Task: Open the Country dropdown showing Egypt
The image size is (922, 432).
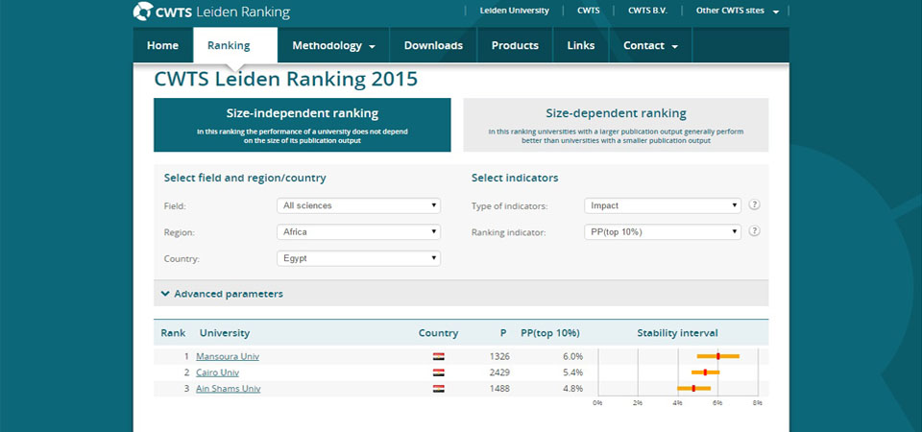Action: pos(358,258)
